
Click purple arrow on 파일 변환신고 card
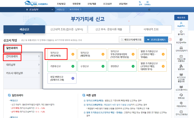click(73, 78)
